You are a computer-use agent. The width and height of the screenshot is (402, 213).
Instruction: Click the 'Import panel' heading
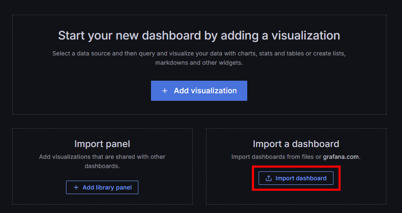[x=102, y=144]
